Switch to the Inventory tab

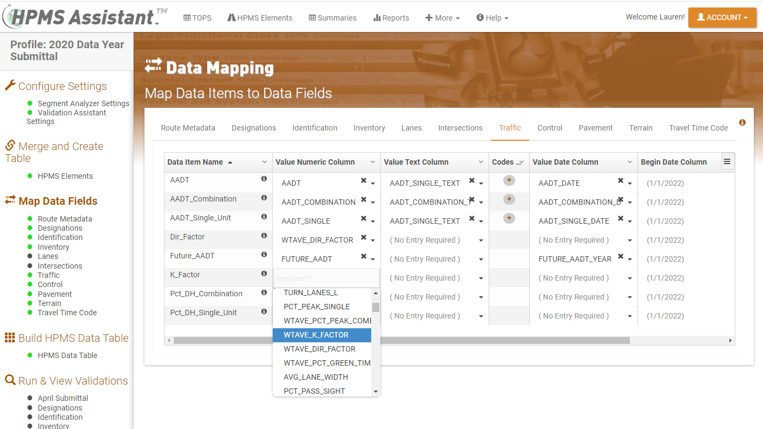point(369,128)
